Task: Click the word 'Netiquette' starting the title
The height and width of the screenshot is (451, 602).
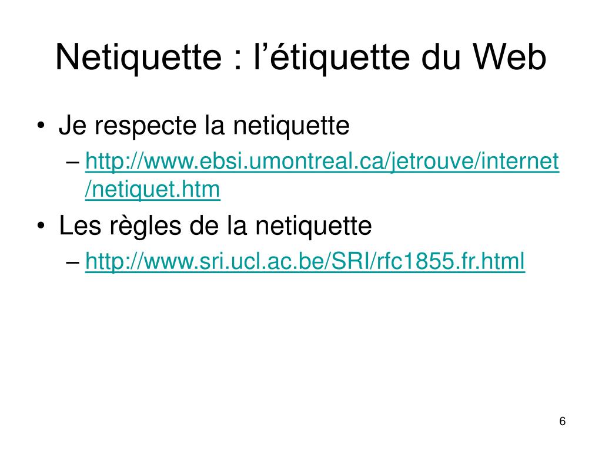Action: pyautogui.click(x=139, y=58)
